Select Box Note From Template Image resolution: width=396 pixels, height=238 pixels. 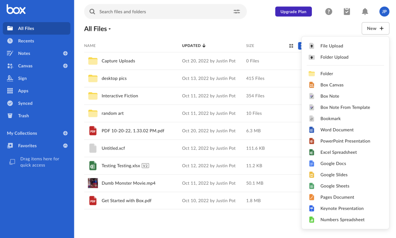[x=345, y=107]
